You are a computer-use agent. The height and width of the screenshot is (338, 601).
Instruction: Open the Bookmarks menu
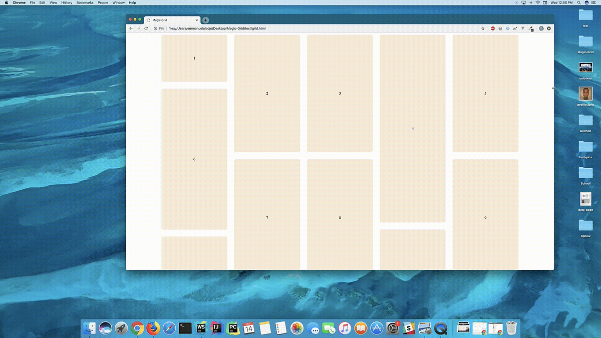[85, 3]
